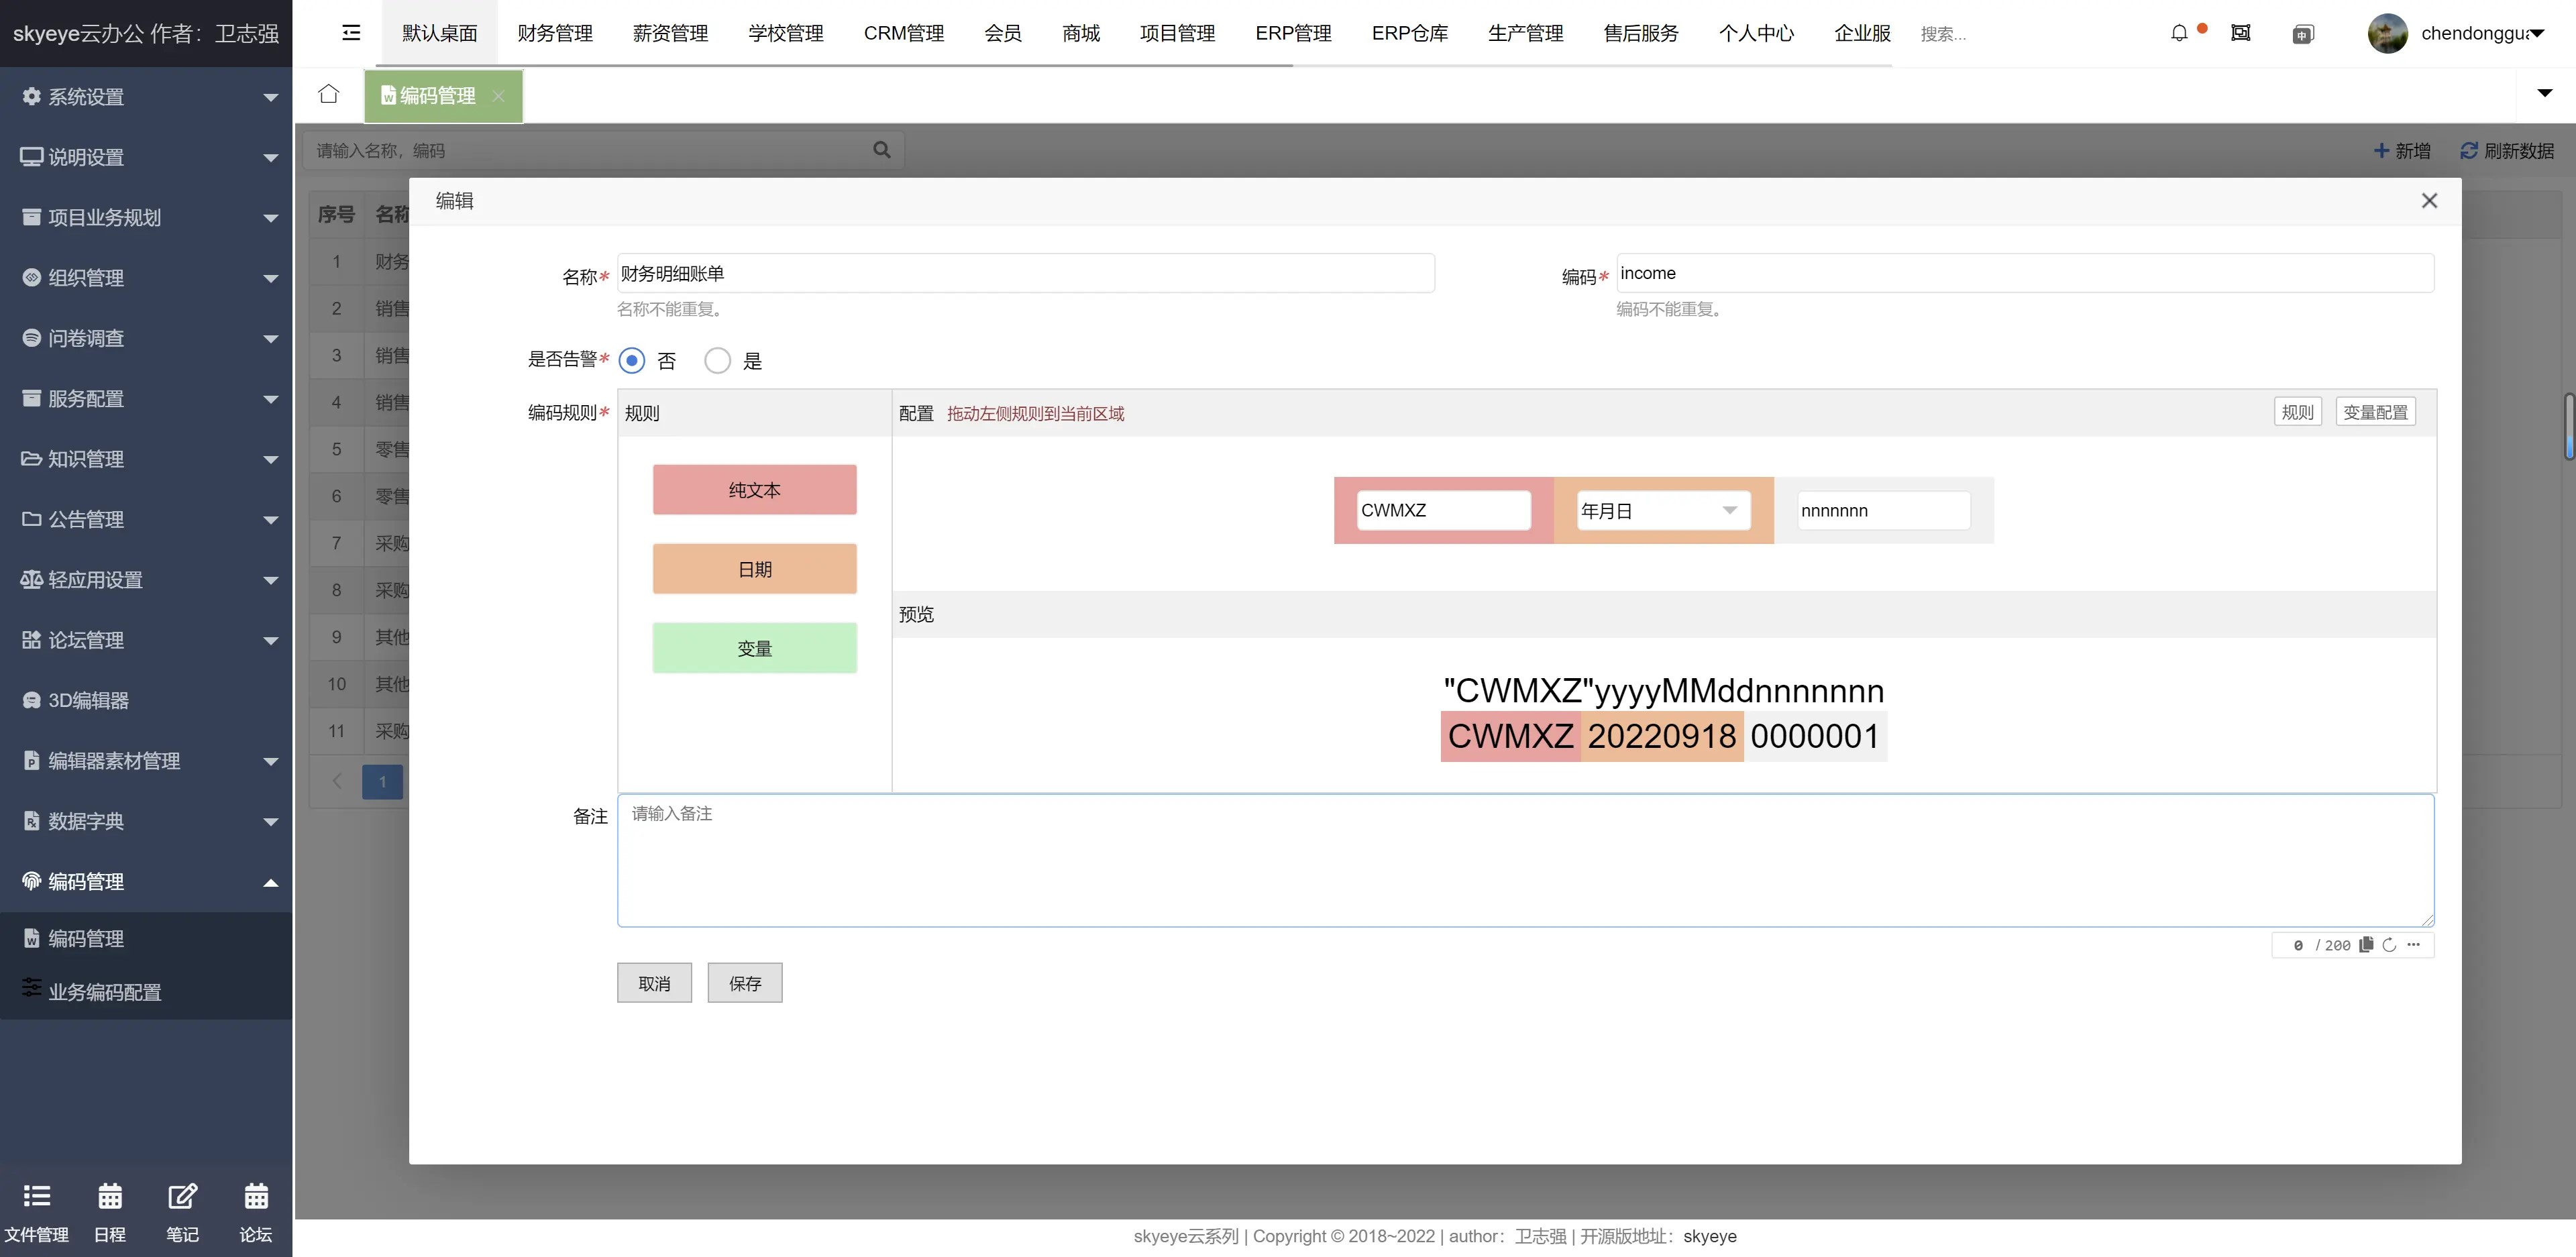Open 业务编码配置 sidebar item
This screenshot has height=1257, width=2576.
(104, 992)
